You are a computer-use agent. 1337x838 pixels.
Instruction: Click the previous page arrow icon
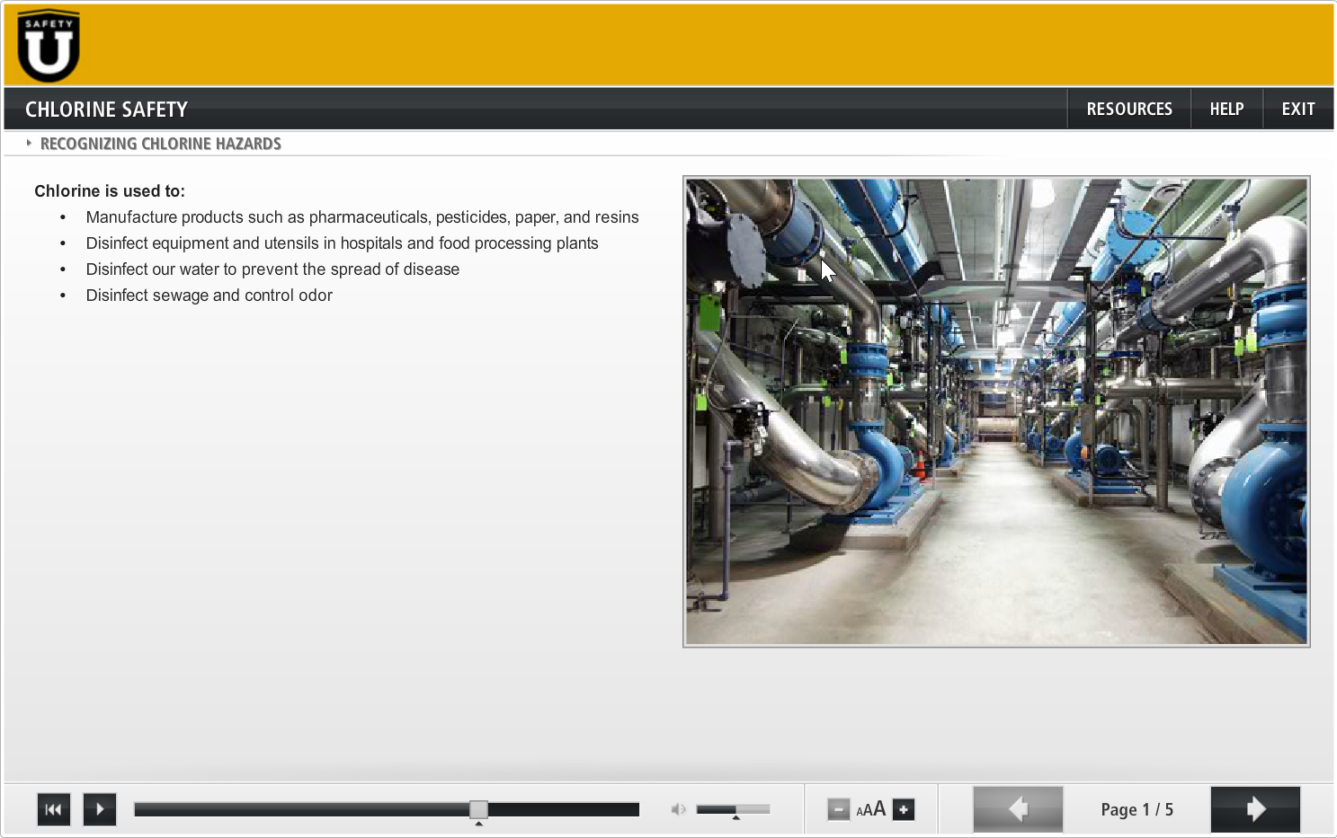(1017, 809)
